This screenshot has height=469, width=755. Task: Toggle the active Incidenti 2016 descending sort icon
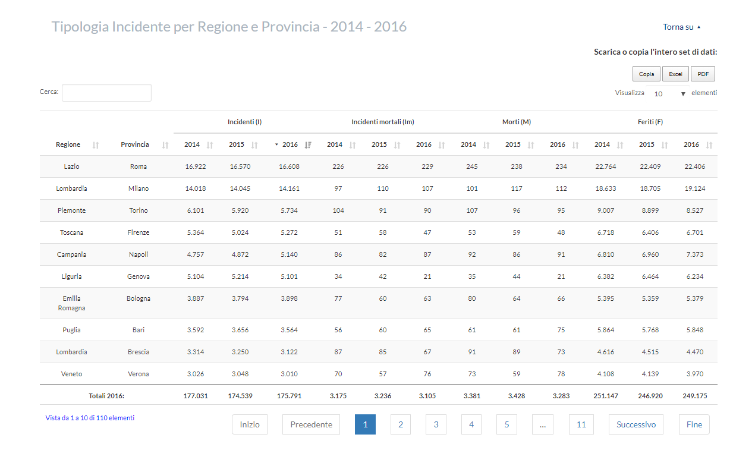(x=308, y=145)
